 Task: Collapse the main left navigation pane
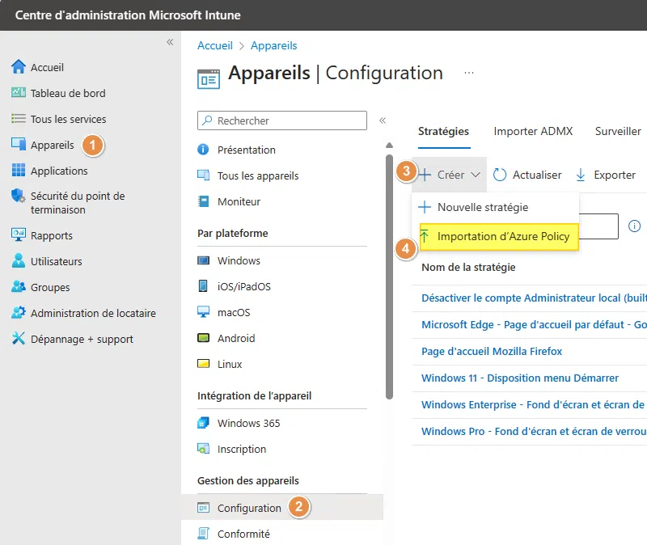point(170,42)
